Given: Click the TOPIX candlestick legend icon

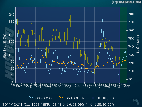Looking at the screenshot, I should coord(93,98).
